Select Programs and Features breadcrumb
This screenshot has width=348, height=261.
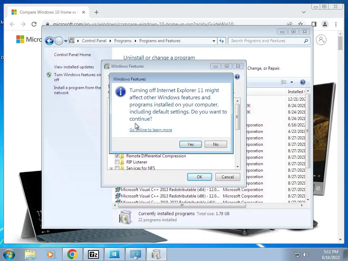[160, 41]
